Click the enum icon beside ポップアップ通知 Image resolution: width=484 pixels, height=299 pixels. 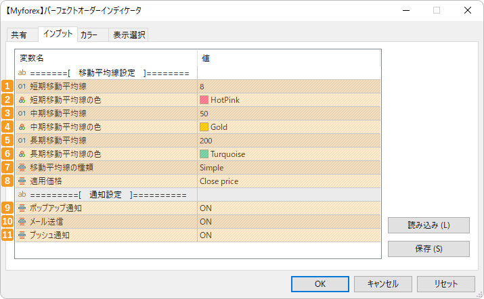click(22, 208)
